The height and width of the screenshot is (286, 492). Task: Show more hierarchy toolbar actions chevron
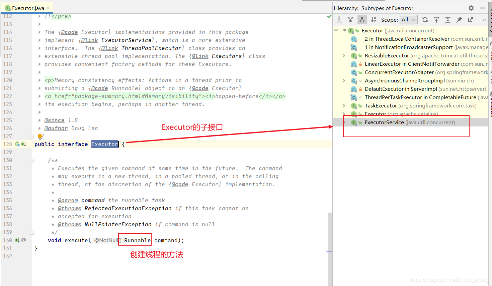[484, 20]
